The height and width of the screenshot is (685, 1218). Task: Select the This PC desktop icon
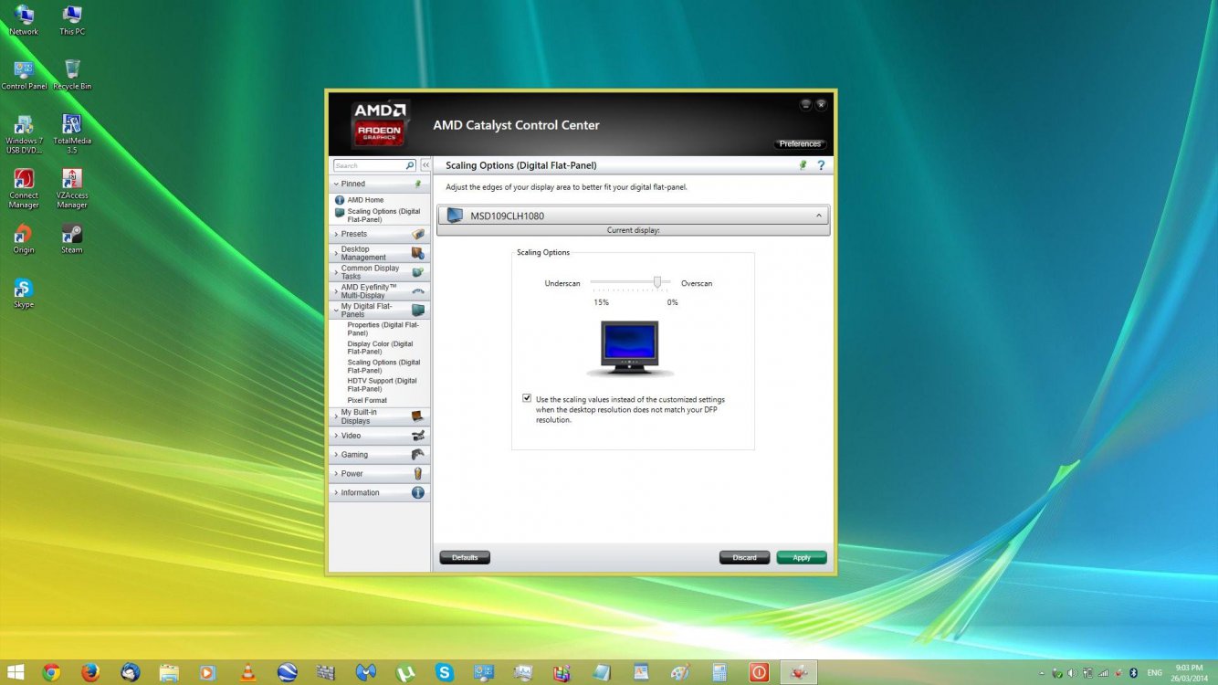coord(72,20)
